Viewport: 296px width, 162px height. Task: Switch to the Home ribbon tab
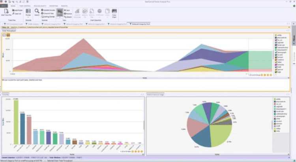point(13,6)
